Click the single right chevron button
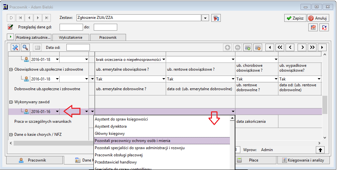Screen dimensions: 337x170 [x=302, y=47]
